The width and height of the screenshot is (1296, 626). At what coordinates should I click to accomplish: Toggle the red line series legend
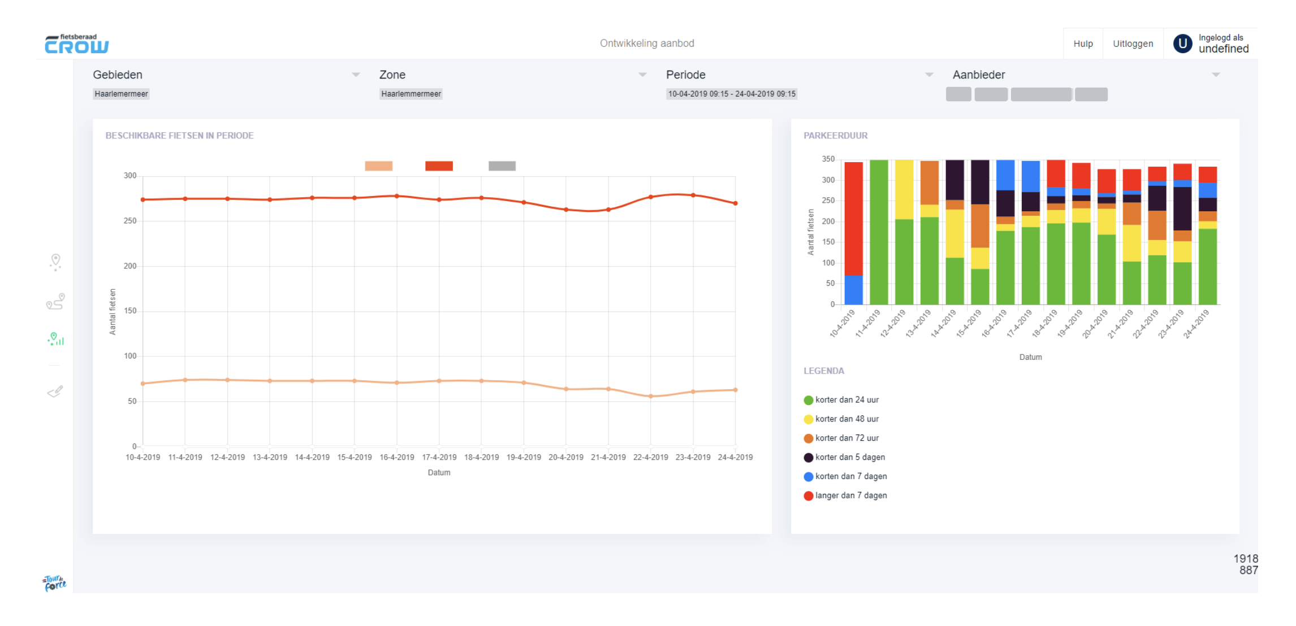tap(439, 166)
